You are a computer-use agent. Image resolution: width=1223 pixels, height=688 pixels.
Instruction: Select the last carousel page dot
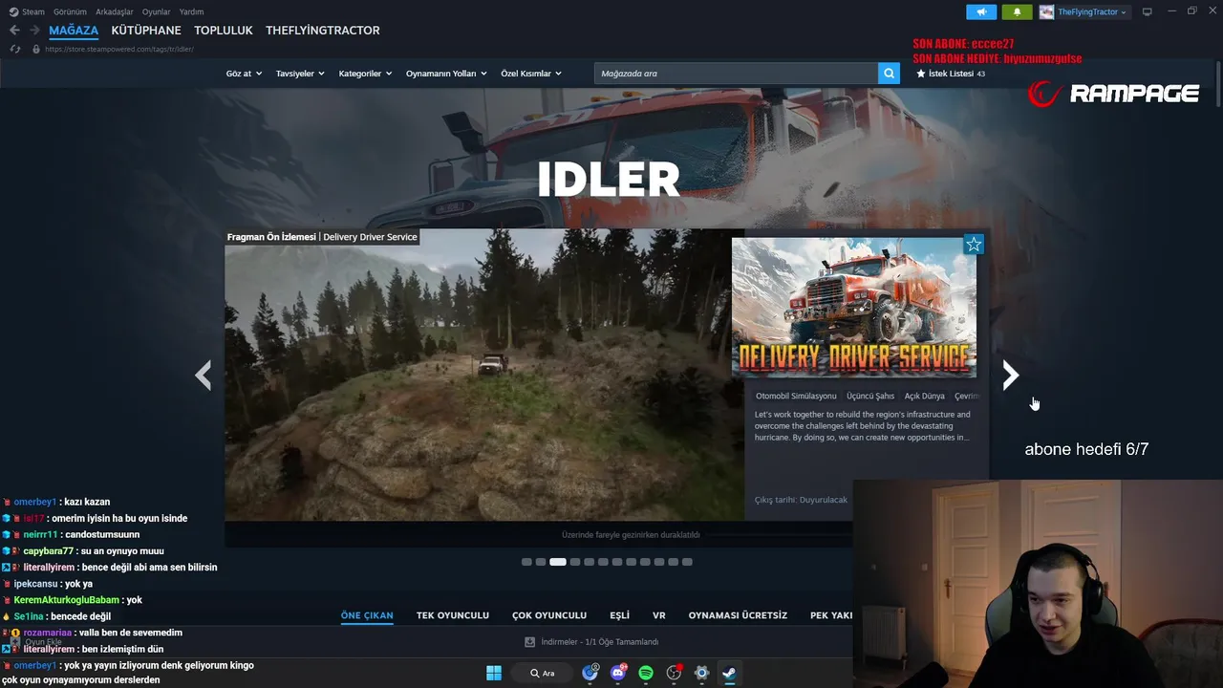[x=688, y=562]
